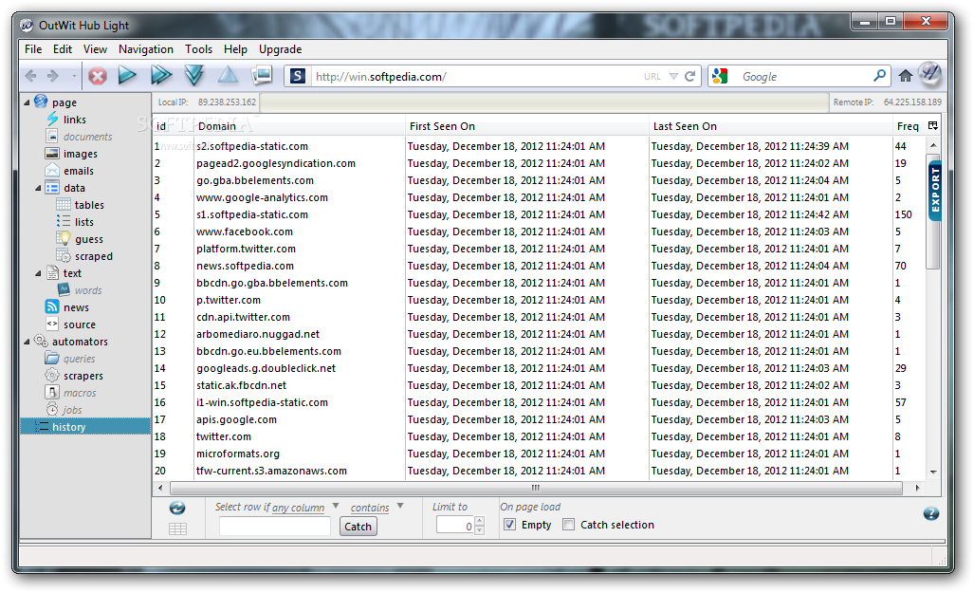Click the OutWit logo globe icon
The image size is (974, 593).
(x=929, y=75)
